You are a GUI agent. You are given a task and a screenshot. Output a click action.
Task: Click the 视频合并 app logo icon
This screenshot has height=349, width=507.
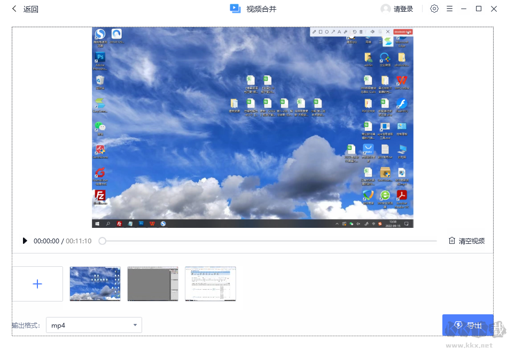[235, 8]
